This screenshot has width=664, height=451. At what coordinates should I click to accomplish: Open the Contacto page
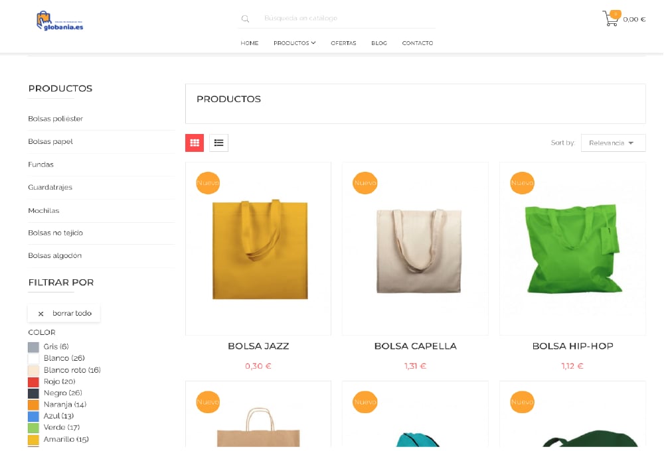click(417, 43)
